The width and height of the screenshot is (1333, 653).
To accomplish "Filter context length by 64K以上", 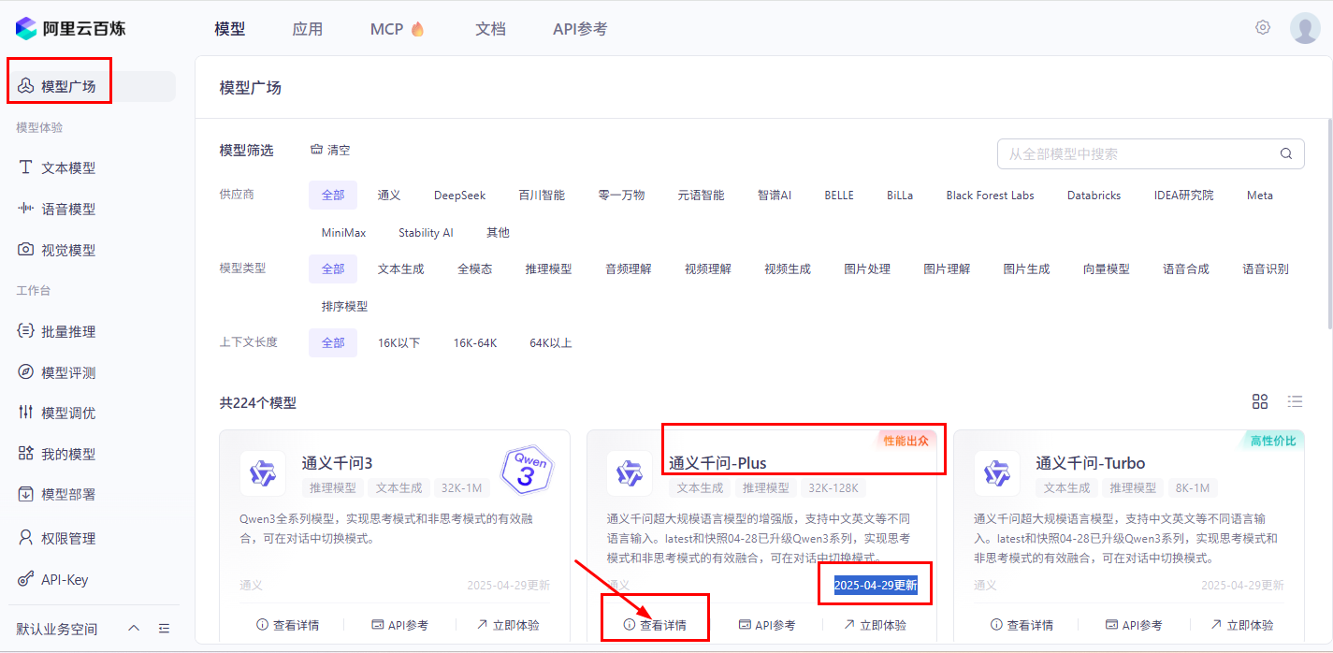I will pos(551,343).
